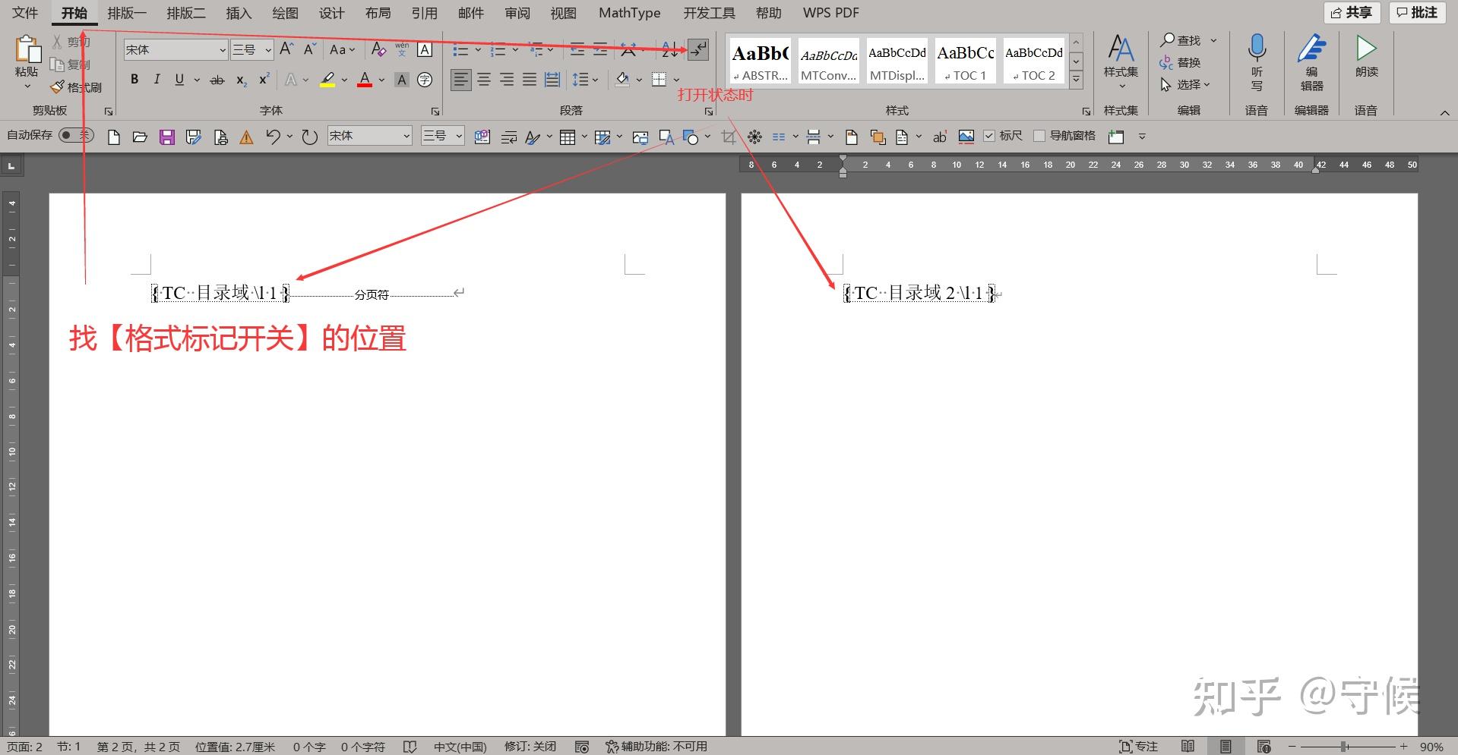Open the 三号 font size dropdown
The height and width of the screenshot is (755, 1458).
point(267,50)
